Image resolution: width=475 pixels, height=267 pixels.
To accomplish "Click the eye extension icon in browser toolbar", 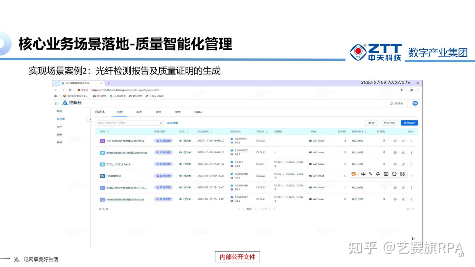I will (411, 90).
